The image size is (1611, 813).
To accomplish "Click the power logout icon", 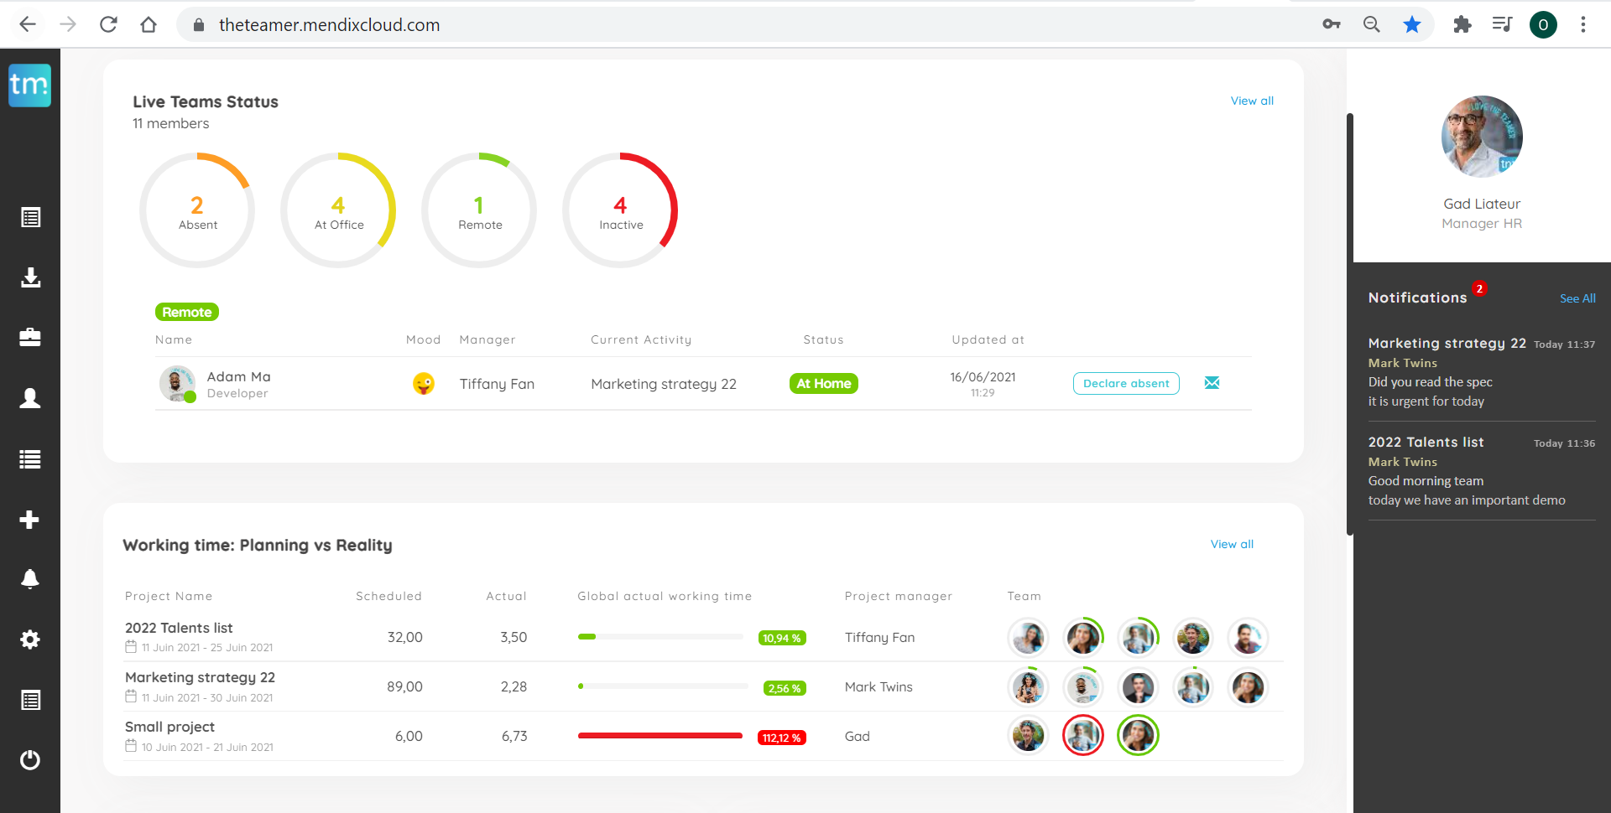I will (30, 760).
